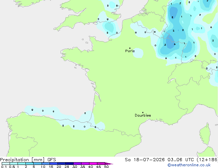Viewport: 218px width, 168px height.
Task: Pick the 0.5–1 mm legend swatch
Action: point(14,164)
